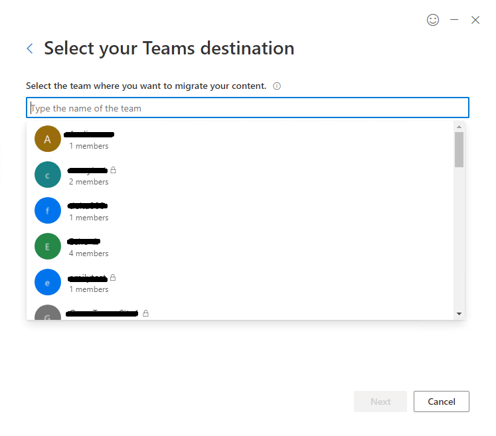Click the scroll down arrow of the team list

pos(459,314)
